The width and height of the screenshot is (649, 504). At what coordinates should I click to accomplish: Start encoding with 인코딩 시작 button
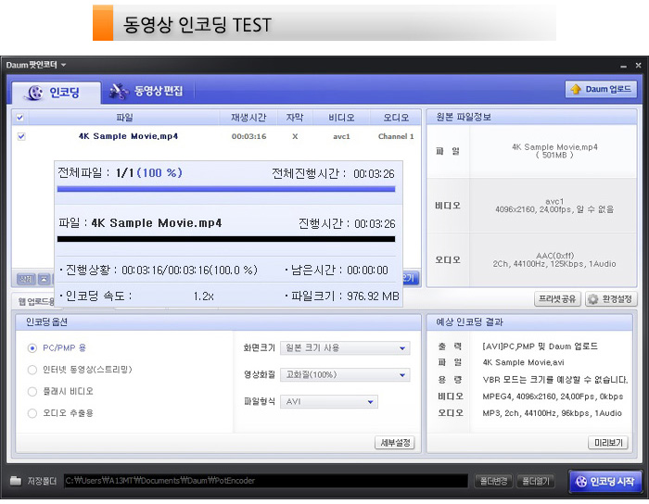click(x=604, y=481)
